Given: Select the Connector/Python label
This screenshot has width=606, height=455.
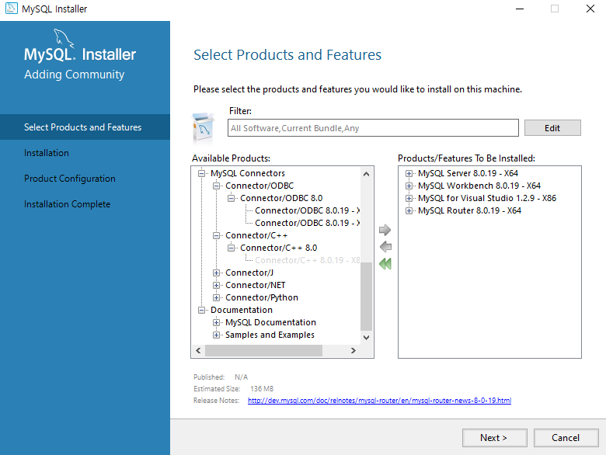Looking at the screenshot, I should (262, 298).
